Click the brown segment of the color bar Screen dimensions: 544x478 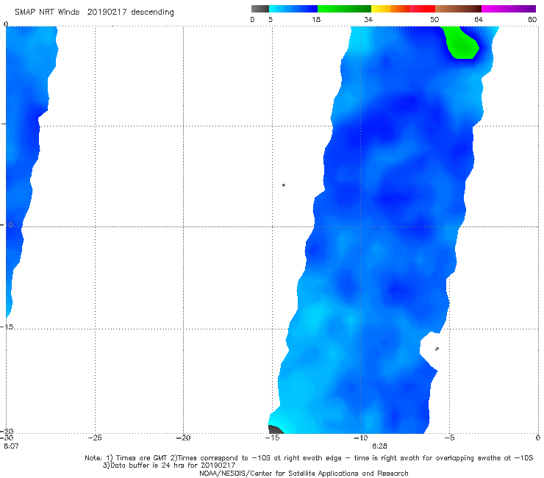click(x=458, y=9)
